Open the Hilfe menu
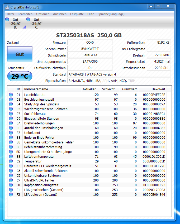Screen dimensions: 180x224 click(91, 14)
